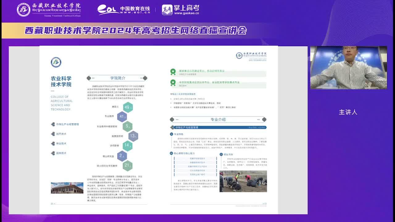Click the 就业方向 heading text
The height and width of the screenshot is (222, 395).
(228, 154)
